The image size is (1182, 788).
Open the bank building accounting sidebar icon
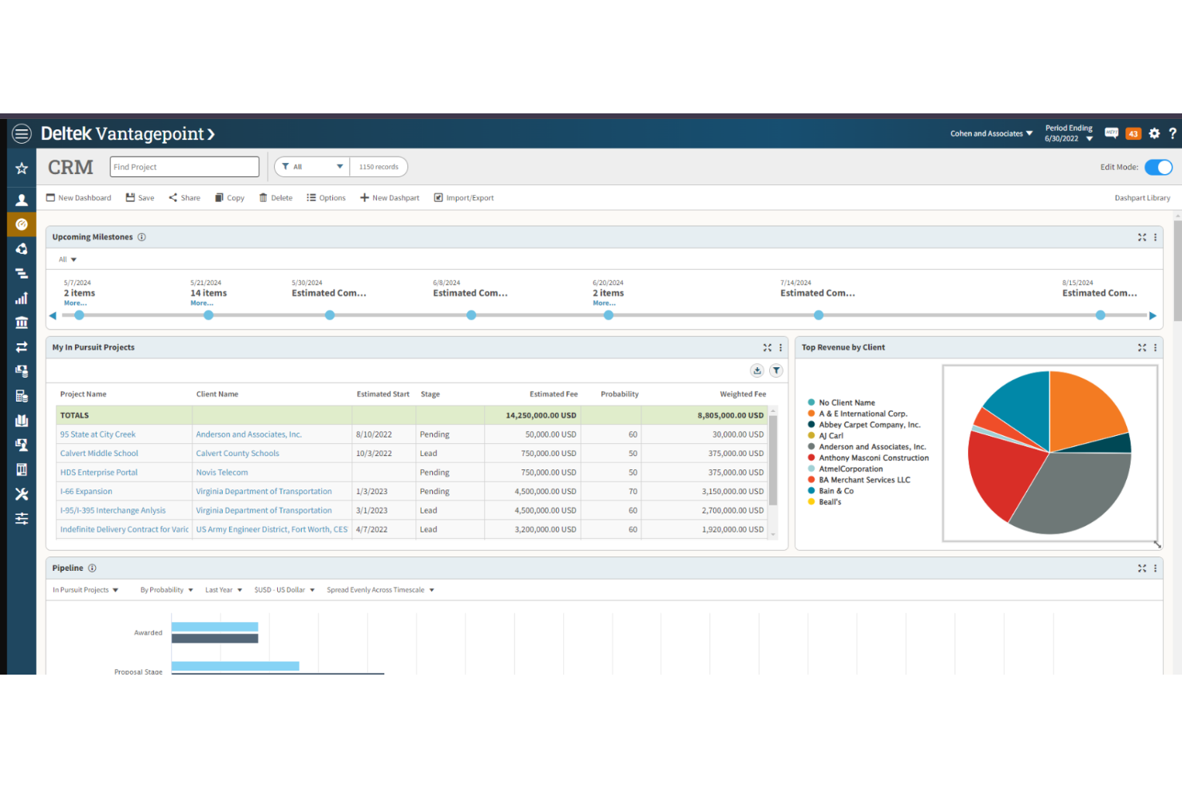(x=22, y=323)
